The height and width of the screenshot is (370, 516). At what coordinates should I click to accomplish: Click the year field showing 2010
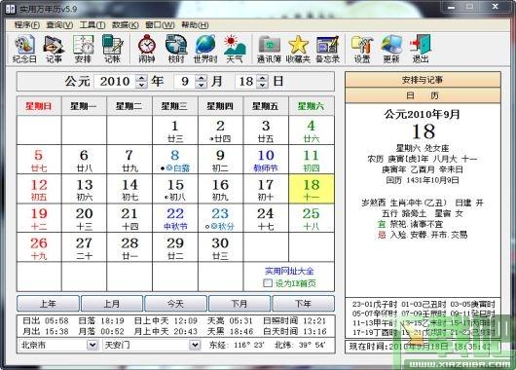click(x=115, y=82)
